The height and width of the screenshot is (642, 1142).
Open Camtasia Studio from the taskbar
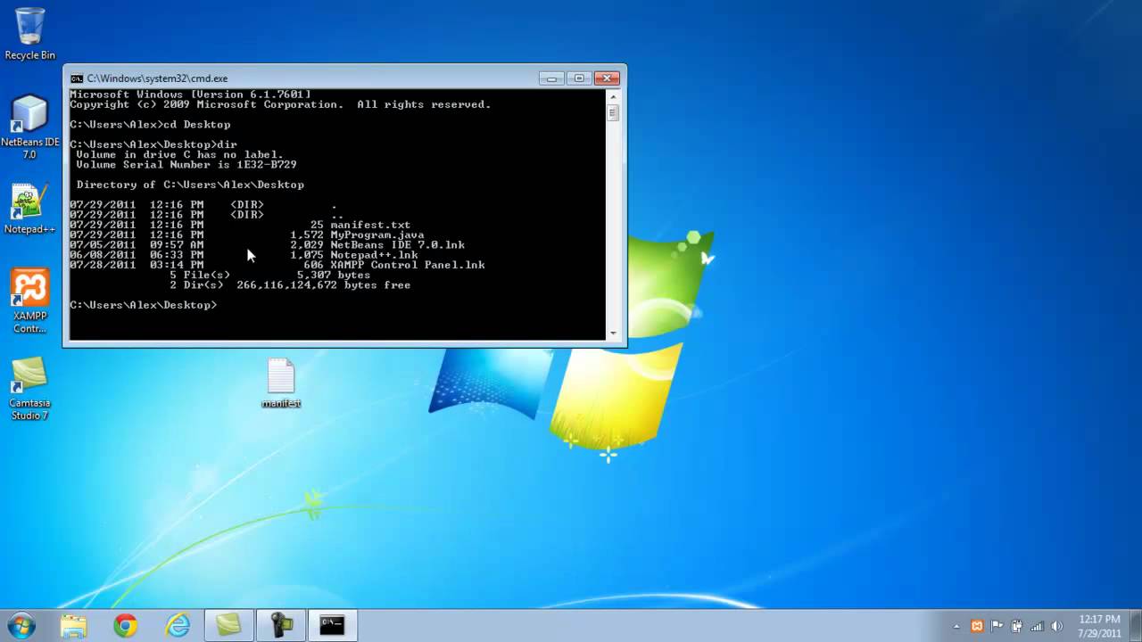pyautogui.click(x=229, y=626)
